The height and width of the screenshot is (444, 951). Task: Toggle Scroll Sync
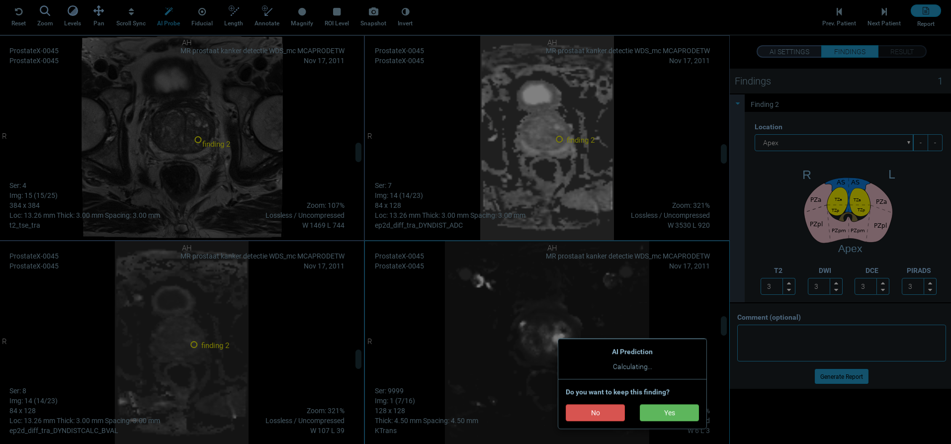[131, 12]
